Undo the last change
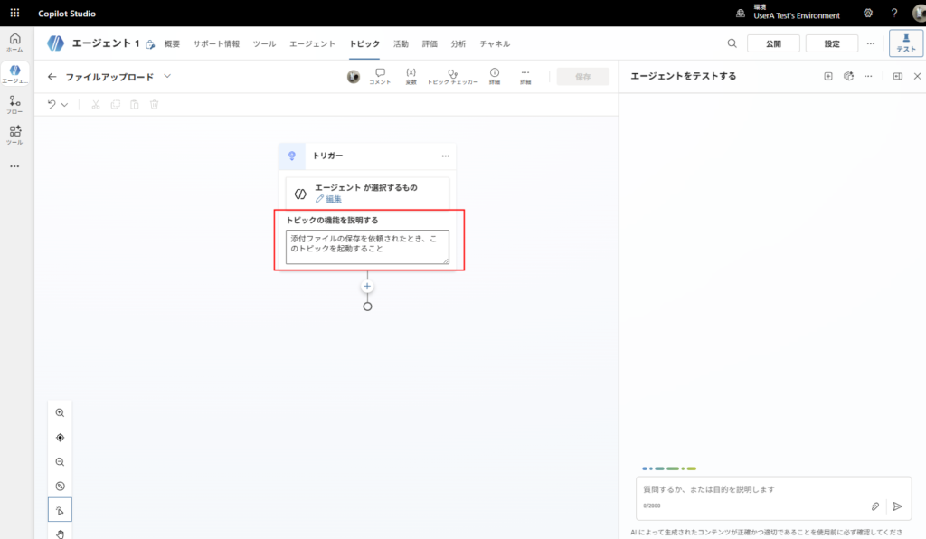926x539 pixels. tap(50, 104)
